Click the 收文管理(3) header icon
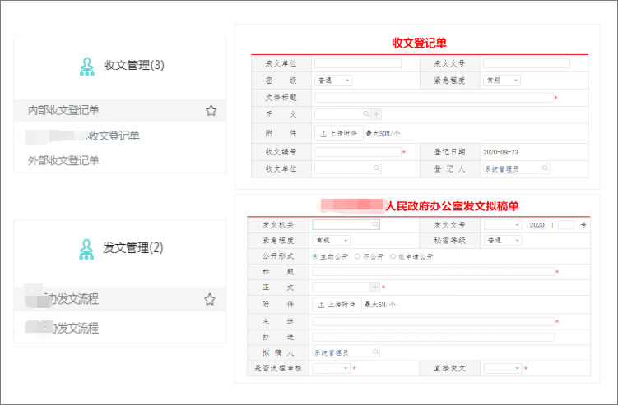This screenshot has height=405, width=618. [x=86, y=67]
